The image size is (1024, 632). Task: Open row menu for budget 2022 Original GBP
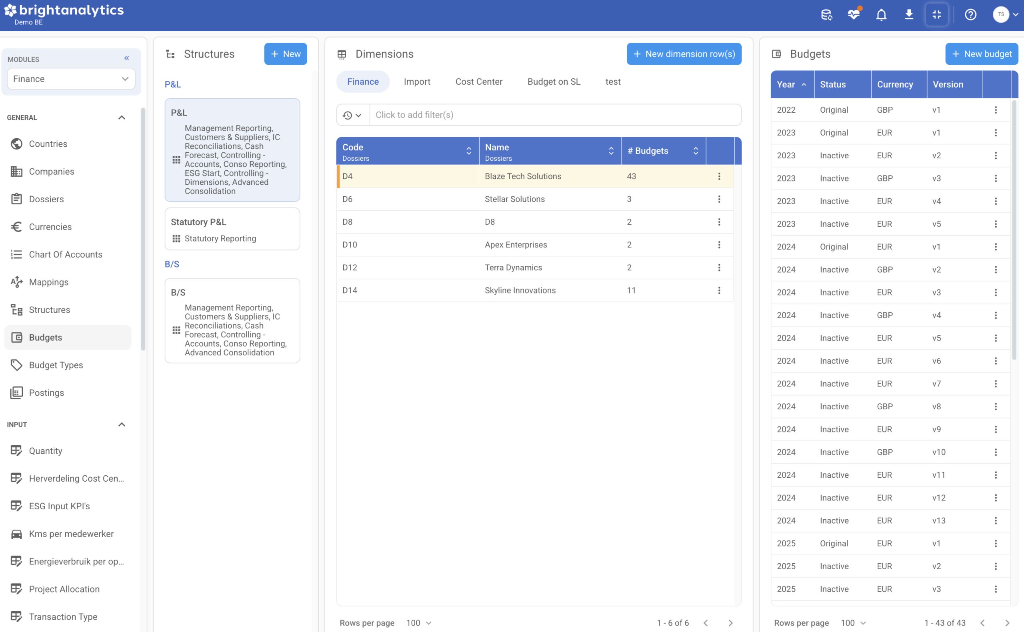(x=996, y=110)
